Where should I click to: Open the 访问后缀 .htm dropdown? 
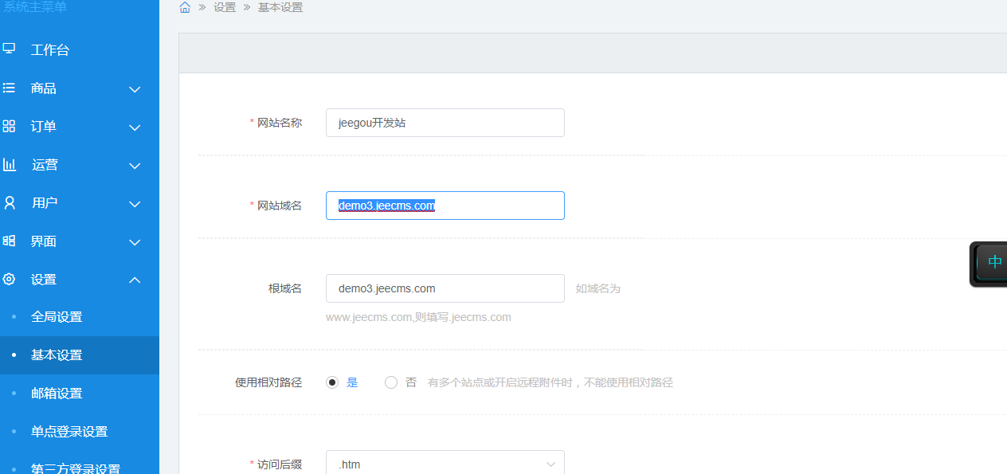point(445,463)
